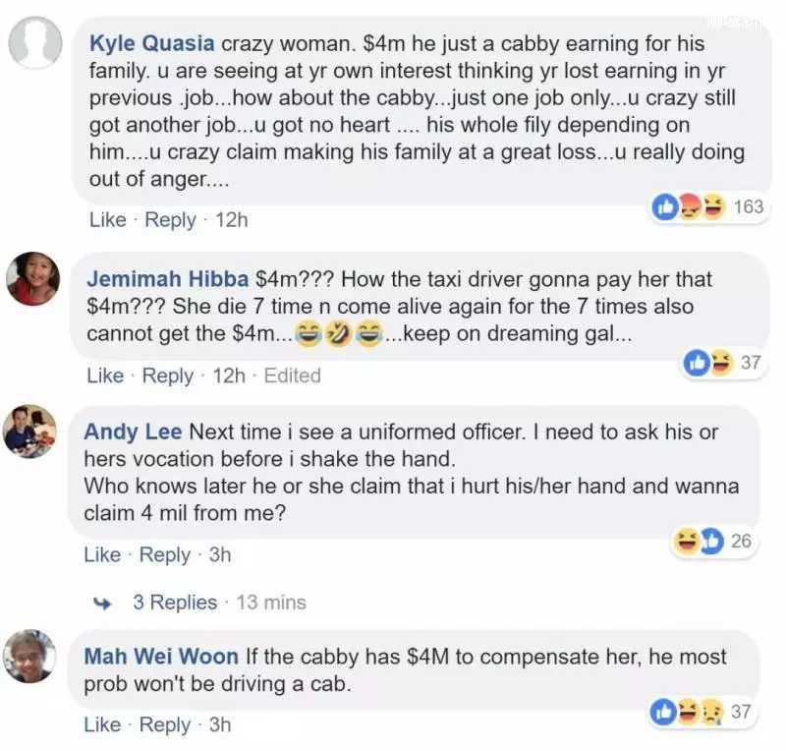This screenshot has width=786, height=751.
Task: Click the reply arrow icon beside 3 Replies
Action: pyautogui.click(x=103, y=603)
